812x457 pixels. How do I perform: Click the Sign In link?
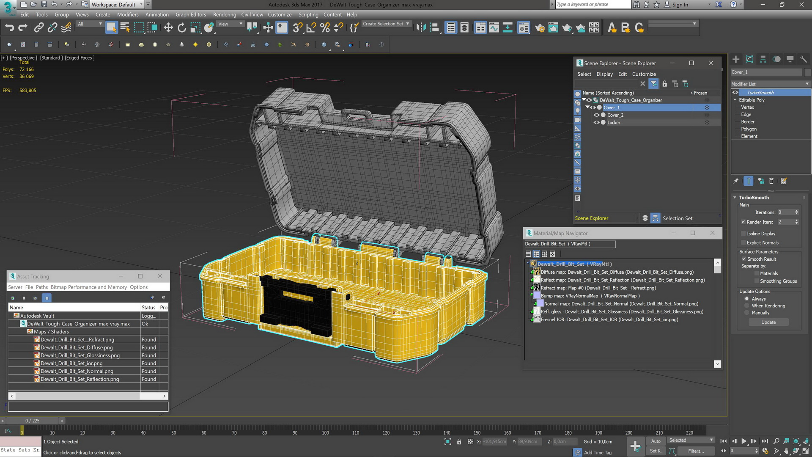point(680,5)
